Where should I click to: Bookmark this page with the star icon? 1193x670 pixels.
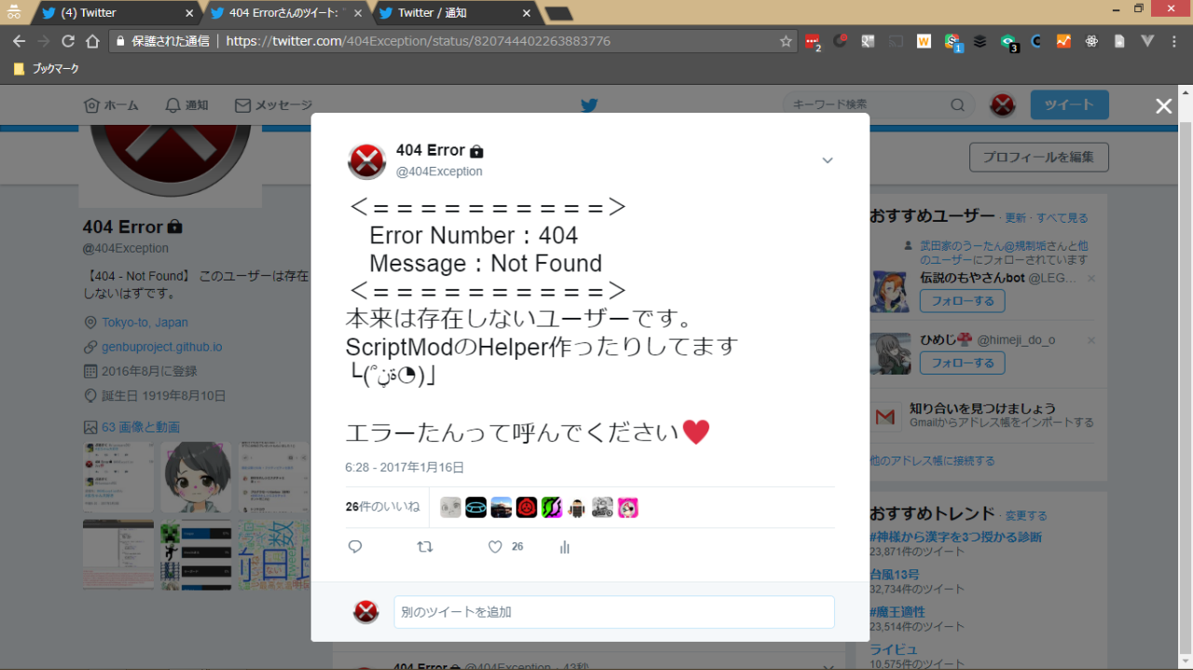(x=786, y=41)
